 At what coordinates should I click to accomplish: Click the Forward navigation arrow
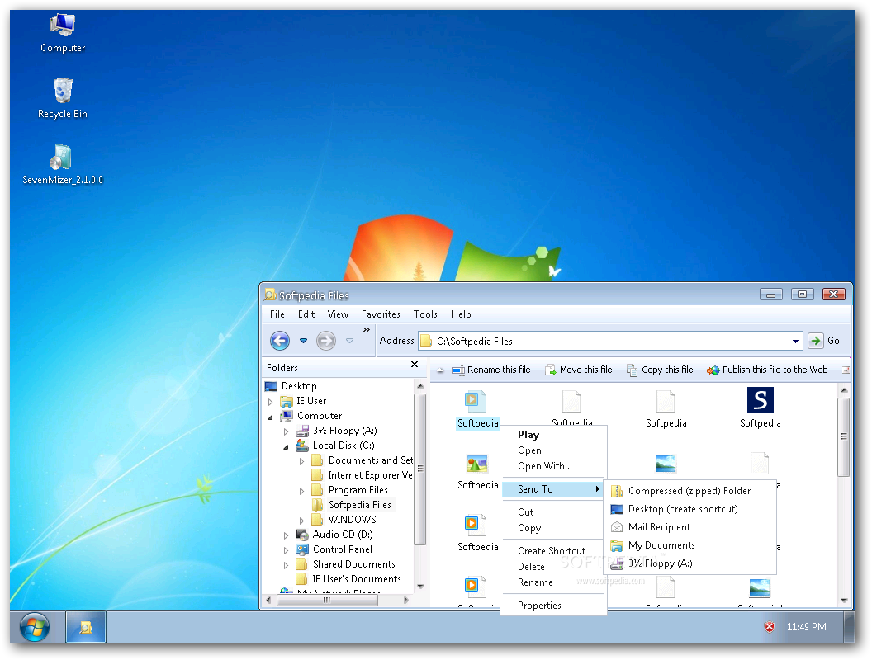tap(326, 341)
